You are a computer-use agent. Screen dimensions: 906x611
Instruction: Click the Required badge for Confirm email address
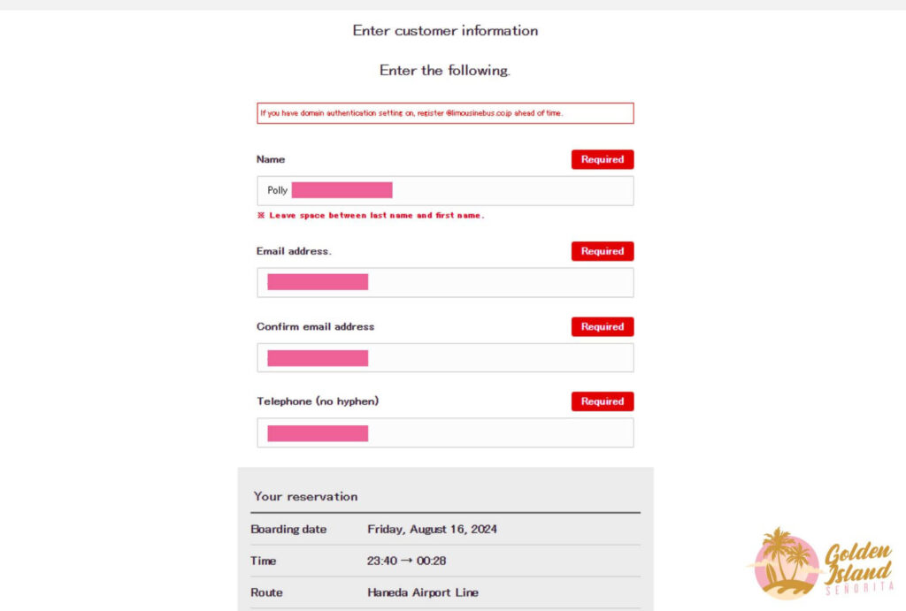(603, 327)
